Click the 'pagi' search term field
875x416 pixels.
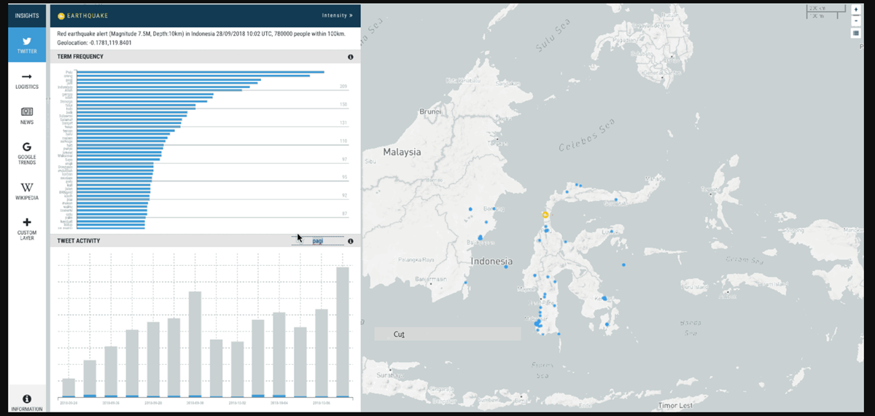point(317,241)
